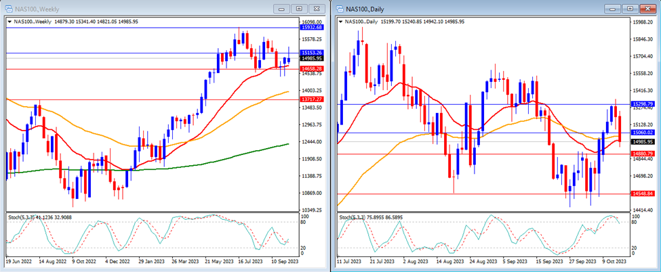Minimize the NAS100 Weekly chart window
Screen dimensions: 661x272
(282, 9)
